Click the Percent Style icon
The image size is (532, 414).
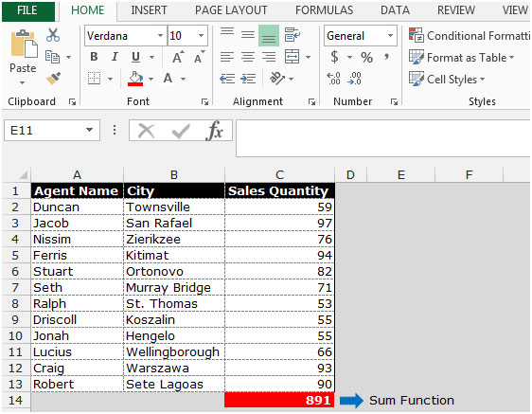point(366,57)
